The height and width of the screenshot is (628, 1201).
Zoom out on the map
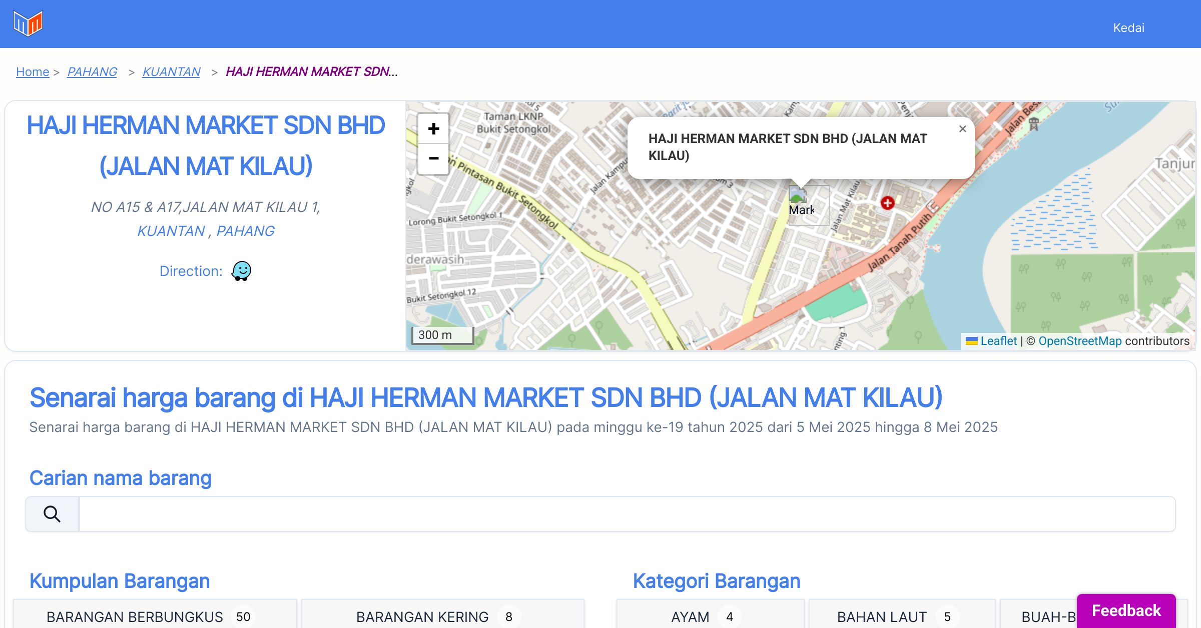[x=433, y=159]
